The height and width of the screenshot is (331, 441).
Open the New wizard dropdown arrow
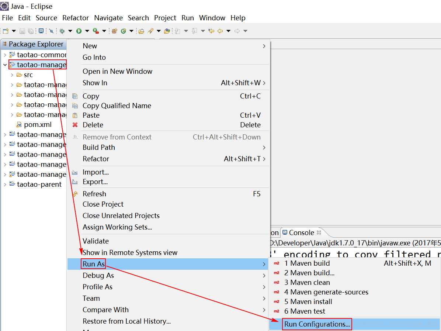tap(14, 31)
